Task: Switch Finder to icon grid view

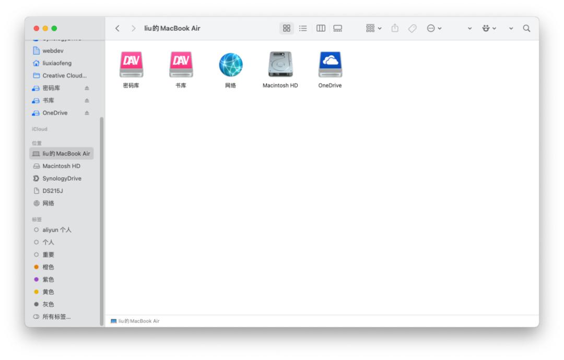Action: 287,28
